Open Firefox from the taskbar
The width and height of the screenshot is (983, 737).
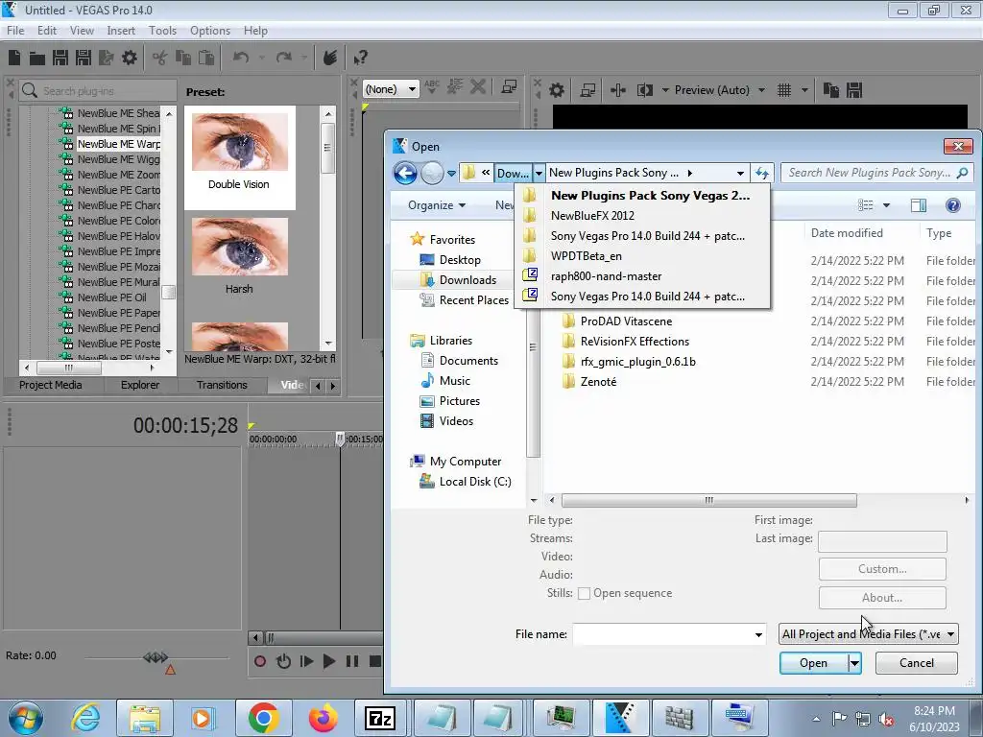[x=323, y=718]
